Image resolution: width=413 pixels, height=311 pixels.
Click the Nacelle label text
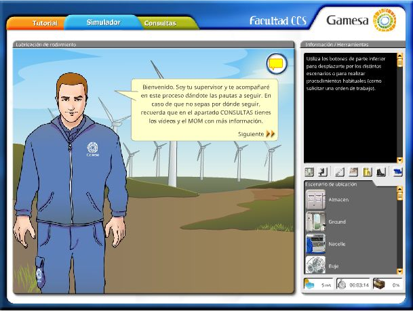337,244
